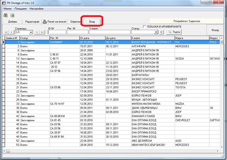This screenshot has width=227, height=160.
Task: Expand the Статус filter dropdown
Action: tap(156, 32)
